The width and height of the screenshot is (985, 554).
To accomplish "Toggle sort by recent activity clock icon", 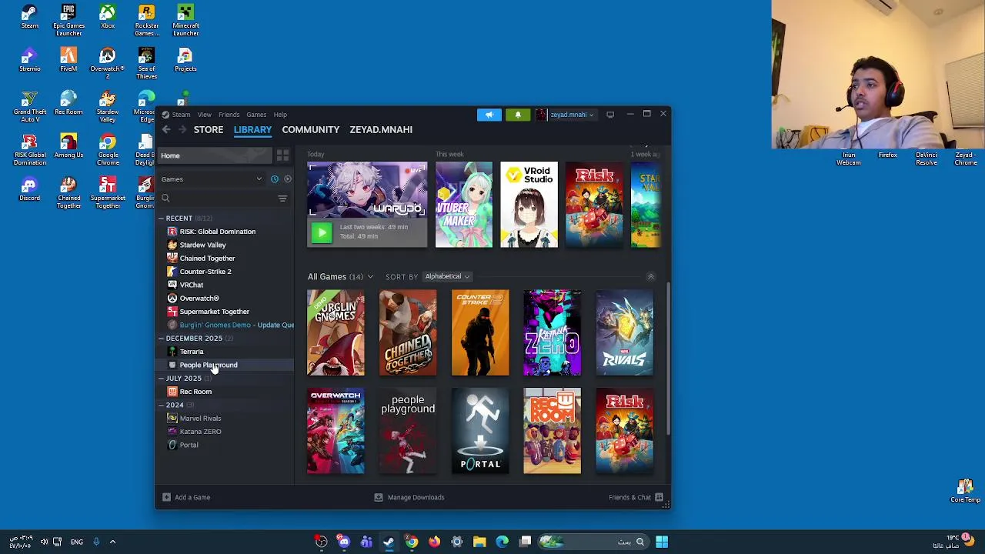I will 274,179.
